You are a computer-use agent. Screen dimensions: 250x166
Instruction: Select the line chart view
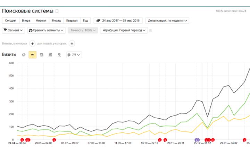[33, 55]
